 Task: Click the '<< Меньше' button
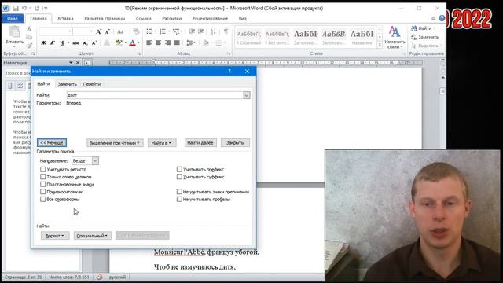[x=52, y=143]
